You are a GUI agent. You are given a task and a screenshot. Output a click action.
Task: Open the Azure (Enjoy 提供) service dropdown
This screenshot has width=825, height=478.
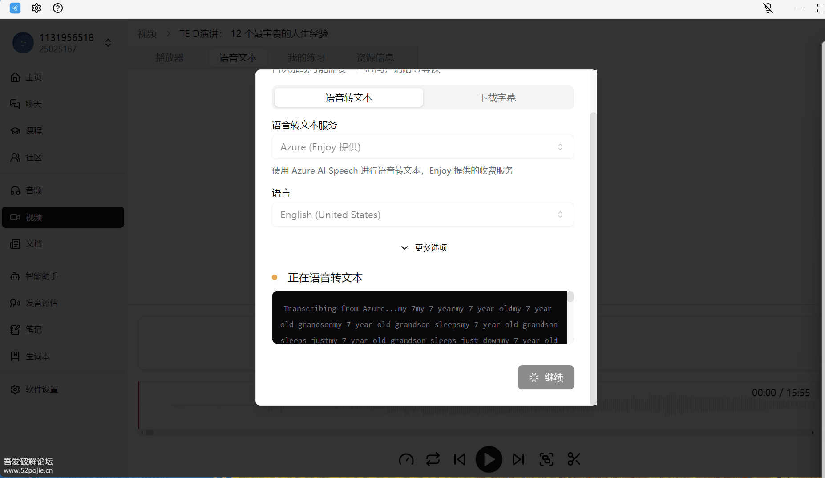[422, 147]
